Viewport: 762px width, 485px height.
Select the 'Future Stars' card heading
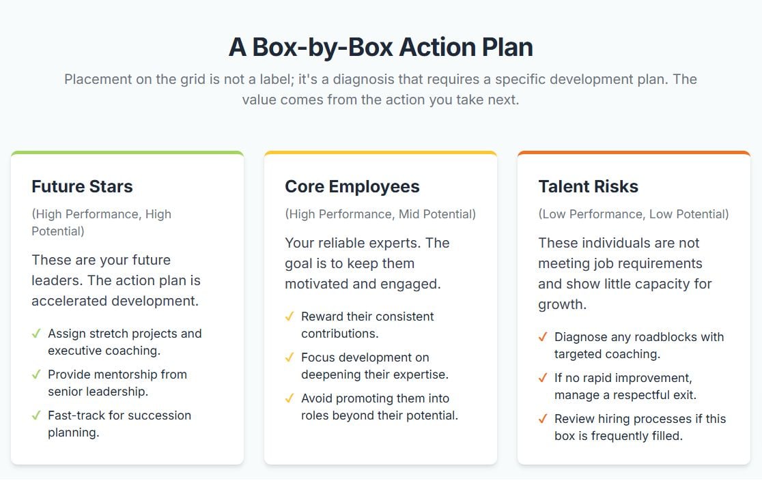82,186
